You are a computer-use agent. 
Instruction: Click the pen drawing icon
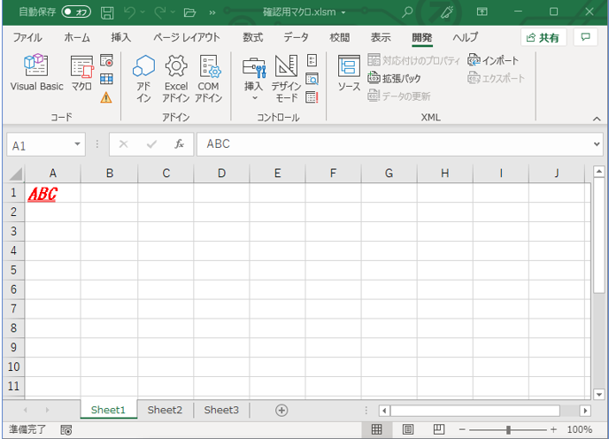point(447,12)
